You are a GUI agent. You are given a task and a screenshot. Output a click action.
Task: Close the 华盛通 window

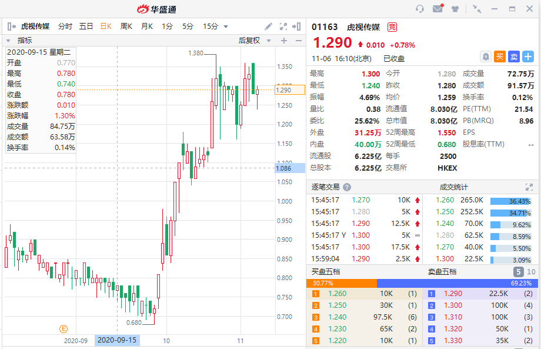(x=530, y=9)
